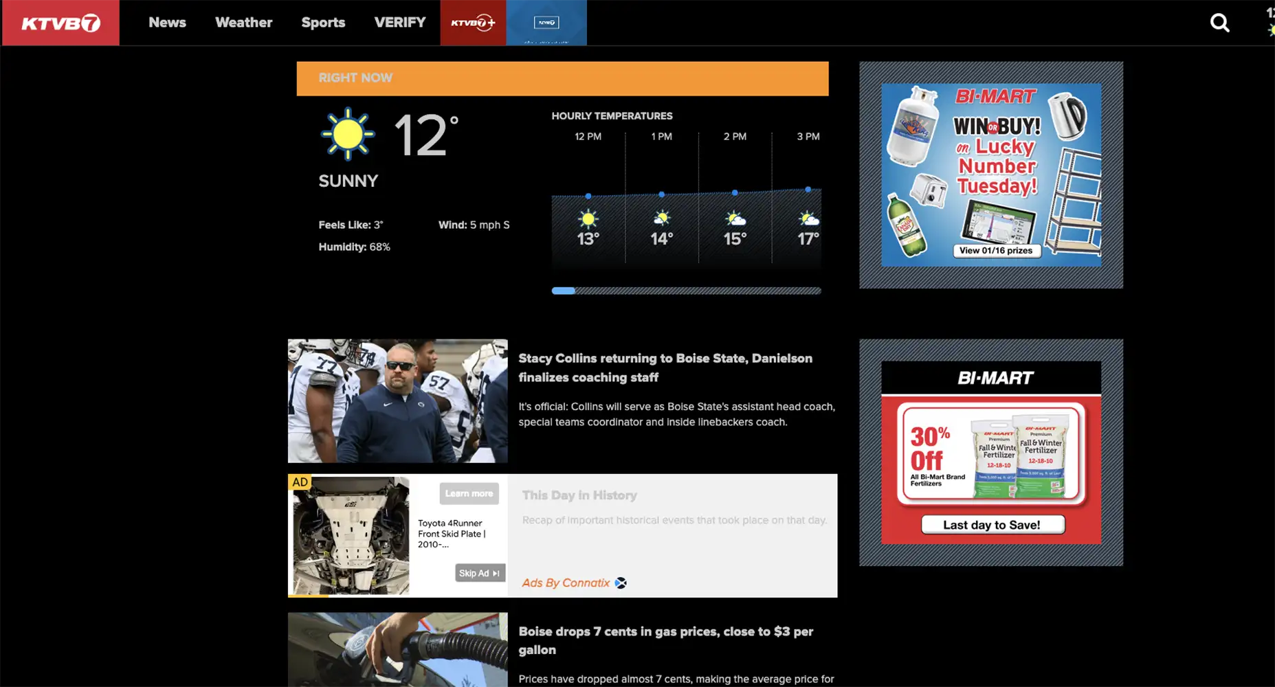Viewport: 1275px width, 687px height.
Task: Click the 15° hourly temperature value
Action: coord(735,239)
